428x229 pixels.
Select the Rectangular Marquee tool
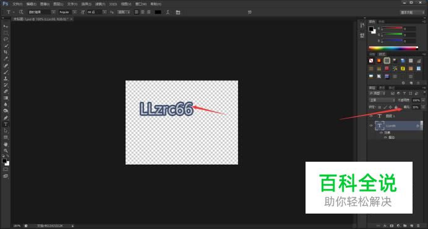click(6, 33)
